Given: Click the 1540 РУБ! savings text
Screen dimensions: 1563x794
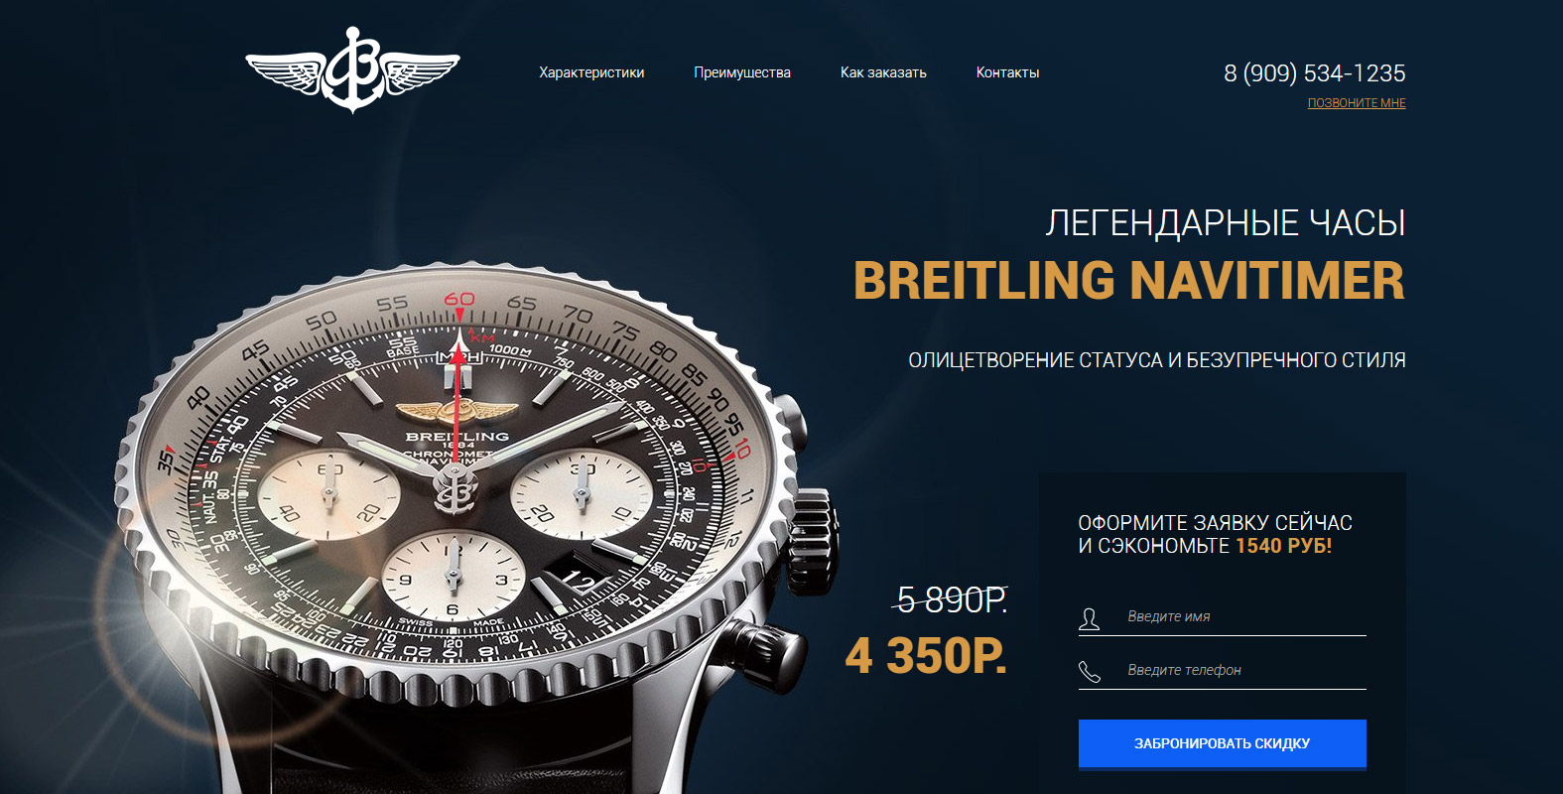Looking at the screenshot, I should point(1283,546).
